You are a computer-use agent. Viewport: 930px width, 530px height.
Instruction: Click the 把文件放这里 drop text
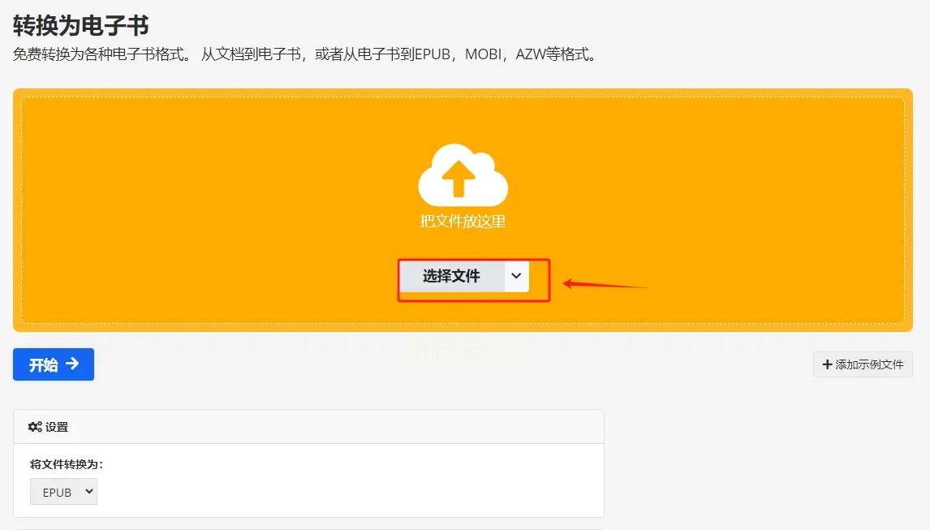coord(463,222)
